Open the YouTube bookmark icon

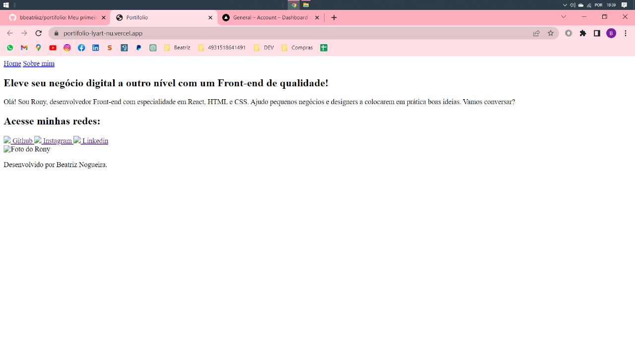(53, 48)
